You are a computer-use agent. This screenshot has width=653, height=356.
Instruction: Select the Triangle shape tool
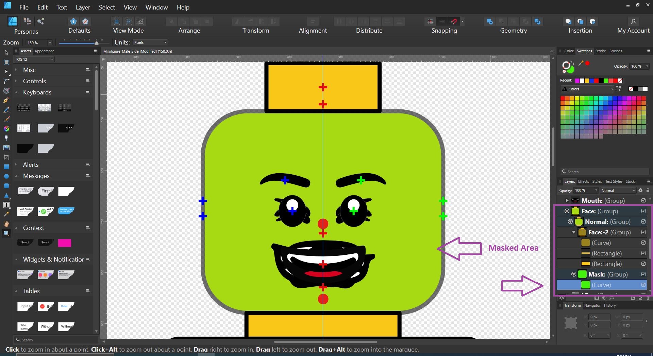point(6,195)
